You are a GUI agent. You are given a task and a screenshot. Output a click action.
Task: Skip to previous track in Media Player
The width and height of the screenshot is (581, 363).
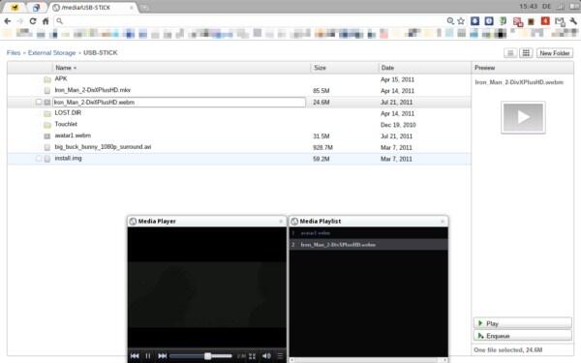[135, 356]
